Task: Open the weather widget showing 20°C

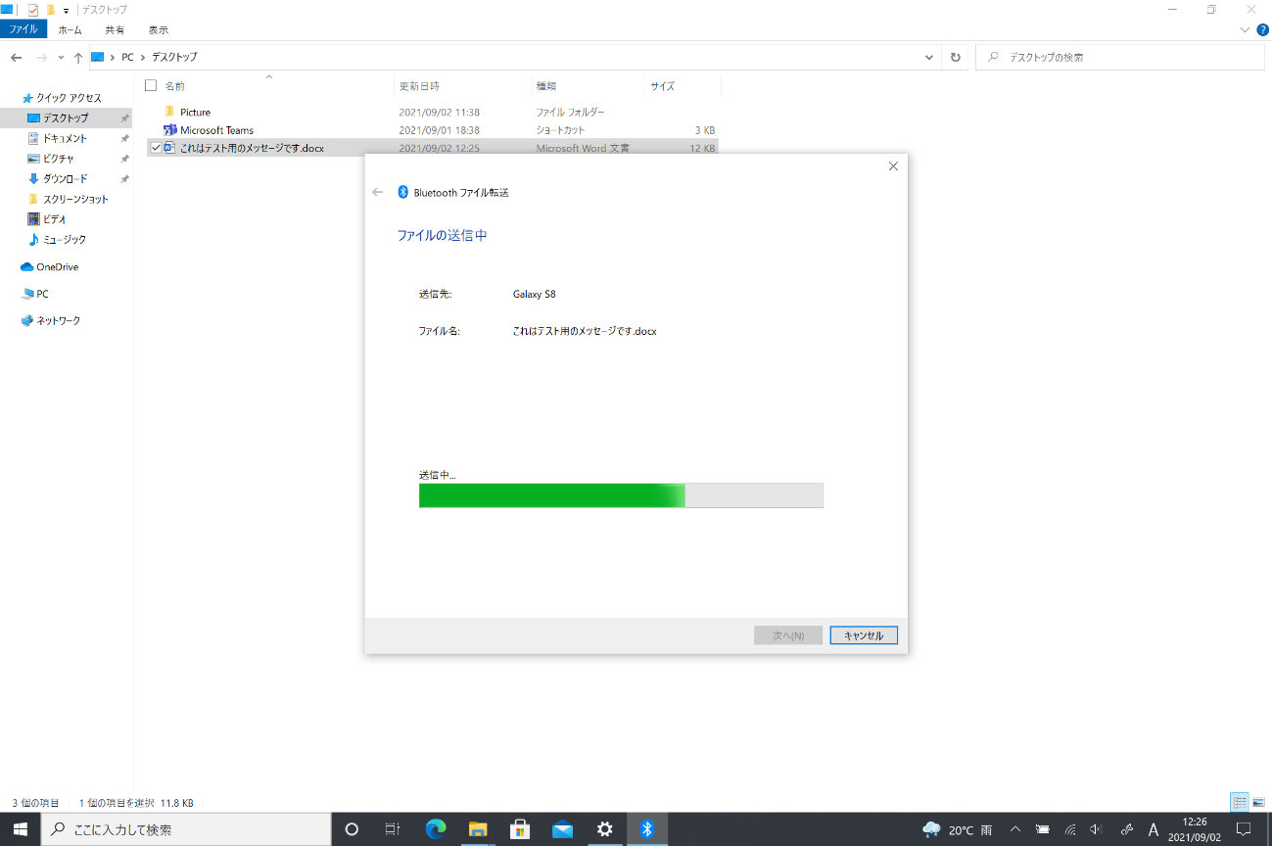Action: [958, 829]
